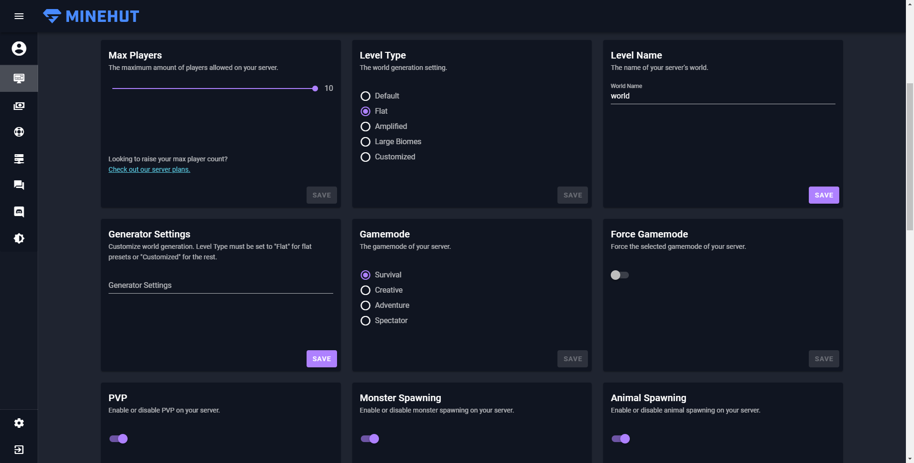Viewport: 914px width, 463px height.
Task: Open the credits money icon in the sidebar
Action: pyautogui.click(x=19, y=106)
